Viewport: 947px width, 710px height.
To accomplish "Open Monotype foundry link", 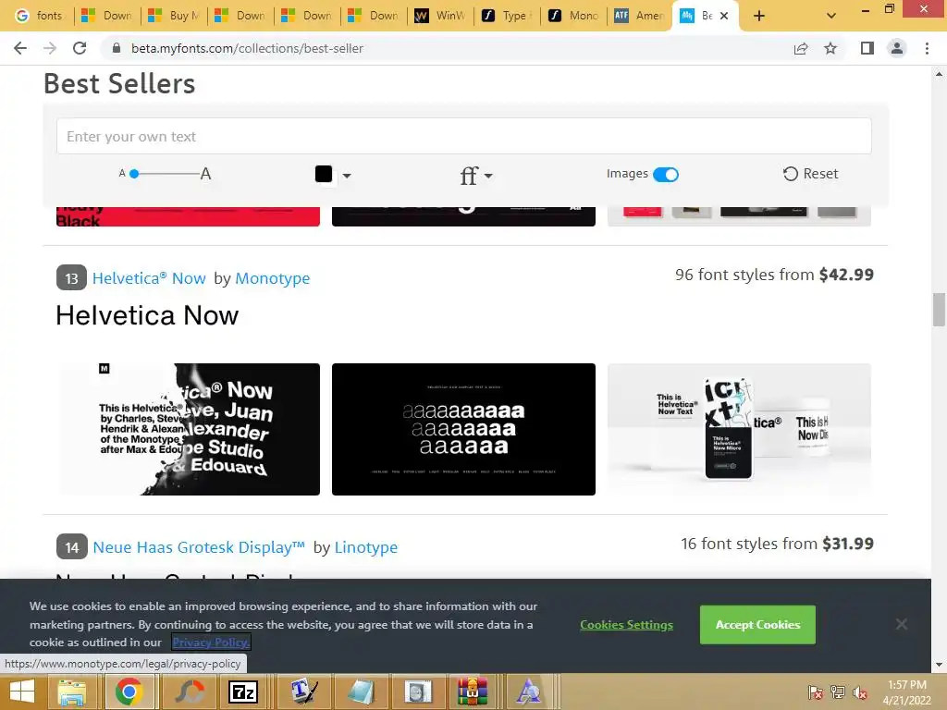I will tap(273, 278).
